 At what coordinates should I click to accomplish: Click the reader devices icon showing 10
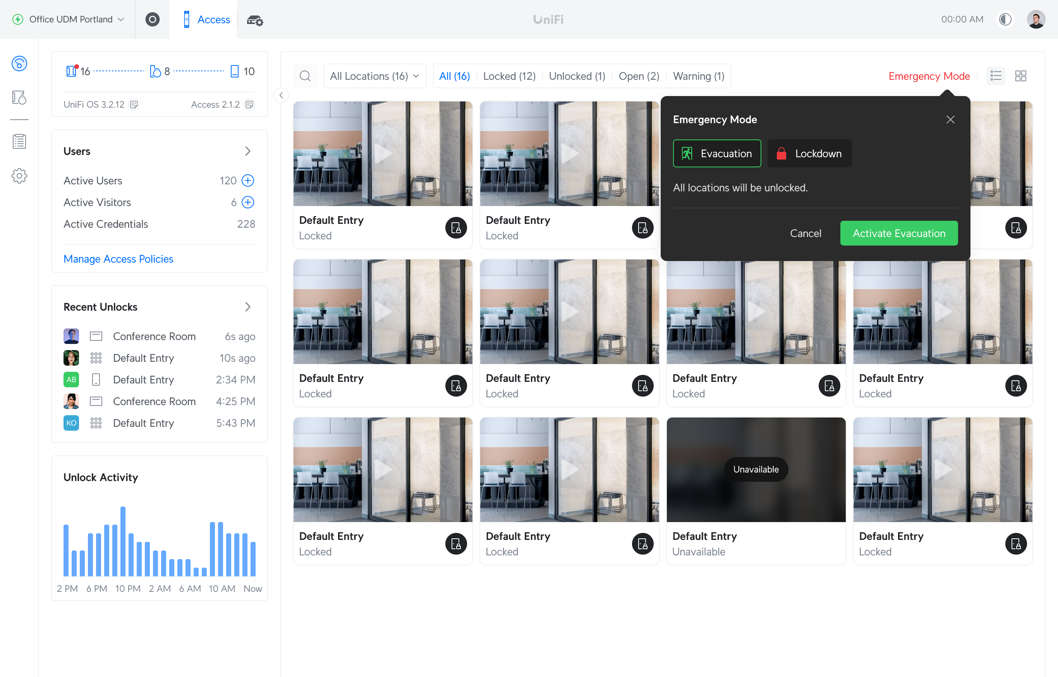click(235, 71)
